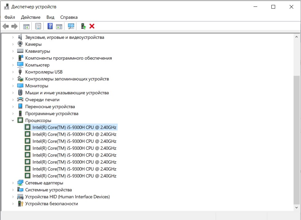Click the scrollbar down arrow
The image size is (301, 220).
[296, 208]
